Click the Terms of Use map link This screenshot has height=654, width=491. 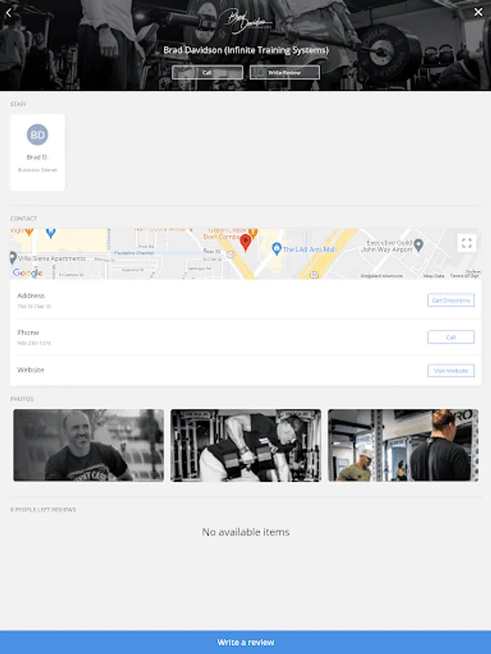click(465, 275)
